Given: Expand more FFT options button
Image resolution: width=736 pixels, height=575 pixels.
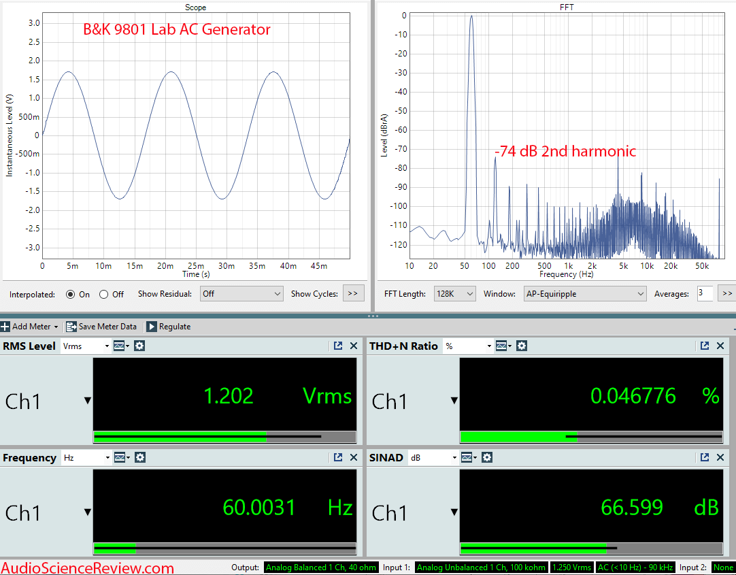Looking at the screenshot, I should coord(728,294).
